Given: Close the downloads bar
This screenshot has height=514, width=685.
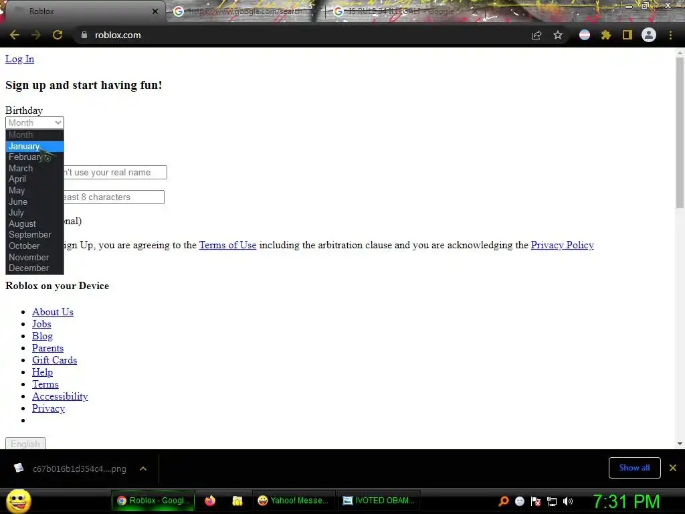Looking at the screenshot, I should (673, 468).
